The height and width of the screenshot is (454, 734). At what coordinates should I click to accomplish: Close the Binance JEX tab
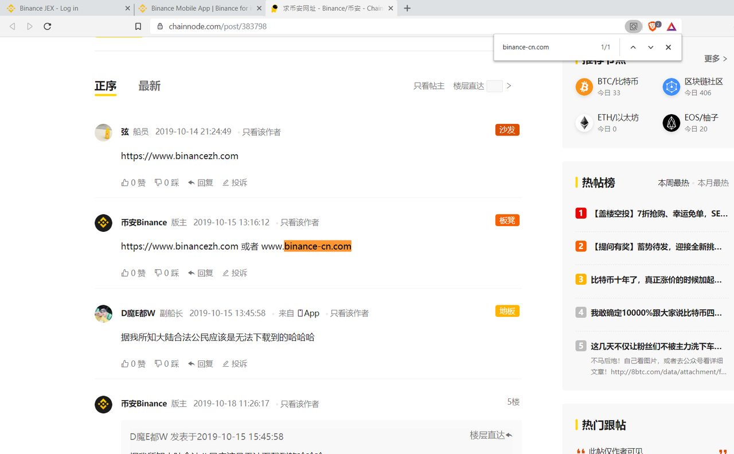point(127,8)
